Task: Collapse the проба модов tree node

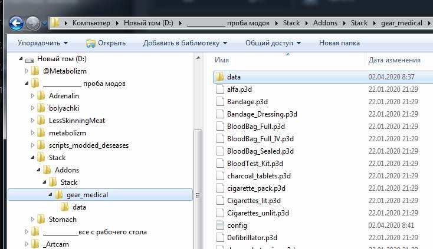Action: (27, 83)
